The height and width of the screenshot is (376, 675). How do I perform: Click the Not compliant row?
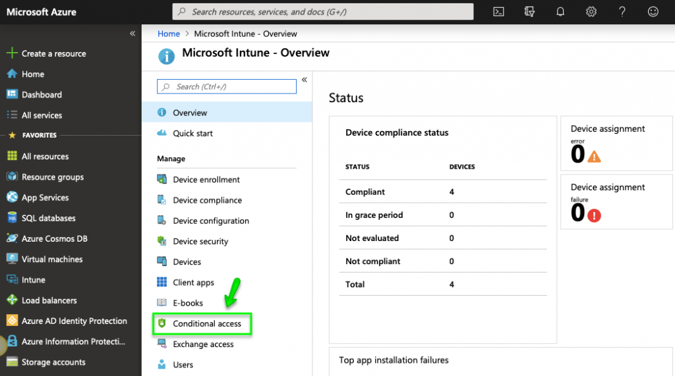pyautogui.click(x=443, y=261)
